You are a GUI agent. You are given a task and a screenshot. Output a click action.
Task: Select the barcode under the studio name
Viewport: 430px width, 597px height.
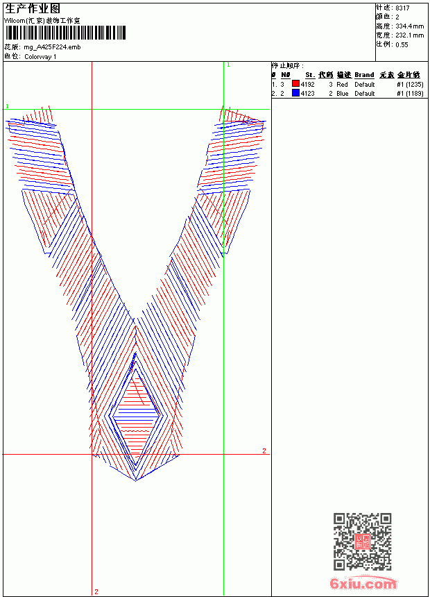[x=65, y=33]
